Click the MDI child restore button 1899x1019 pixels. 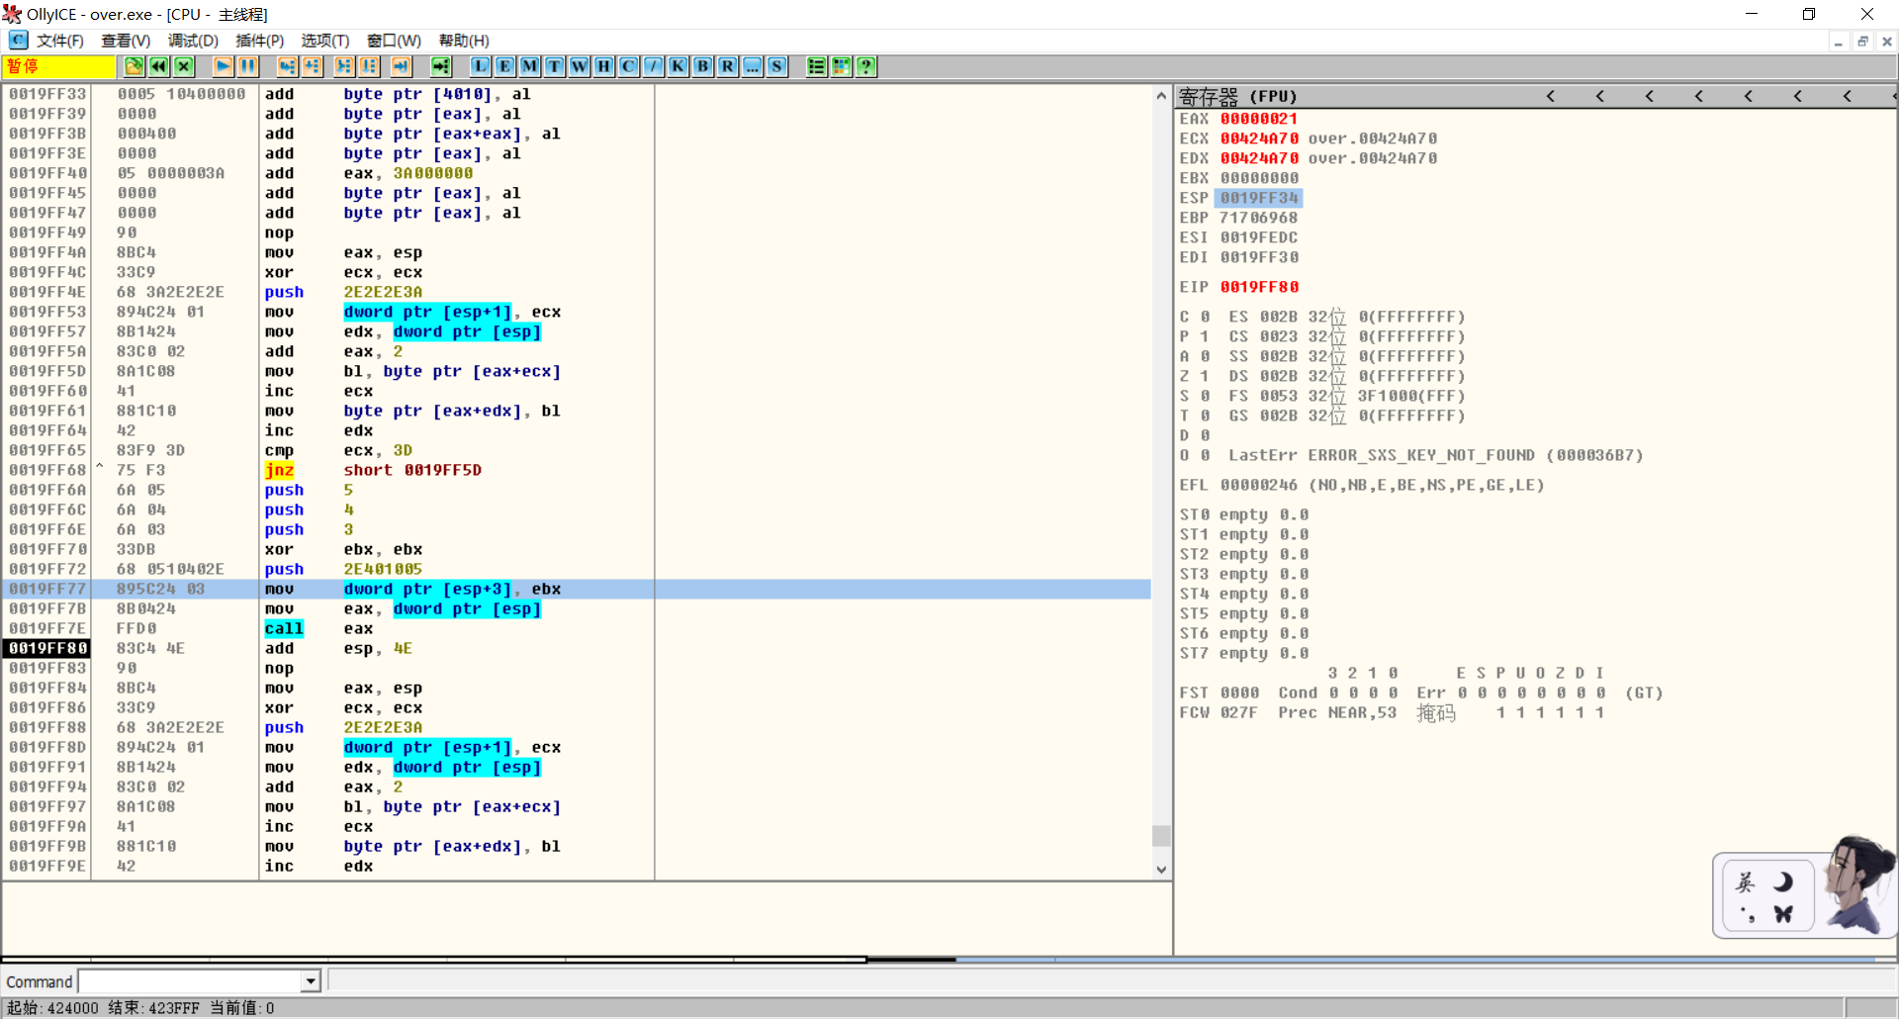[1862, 42]
